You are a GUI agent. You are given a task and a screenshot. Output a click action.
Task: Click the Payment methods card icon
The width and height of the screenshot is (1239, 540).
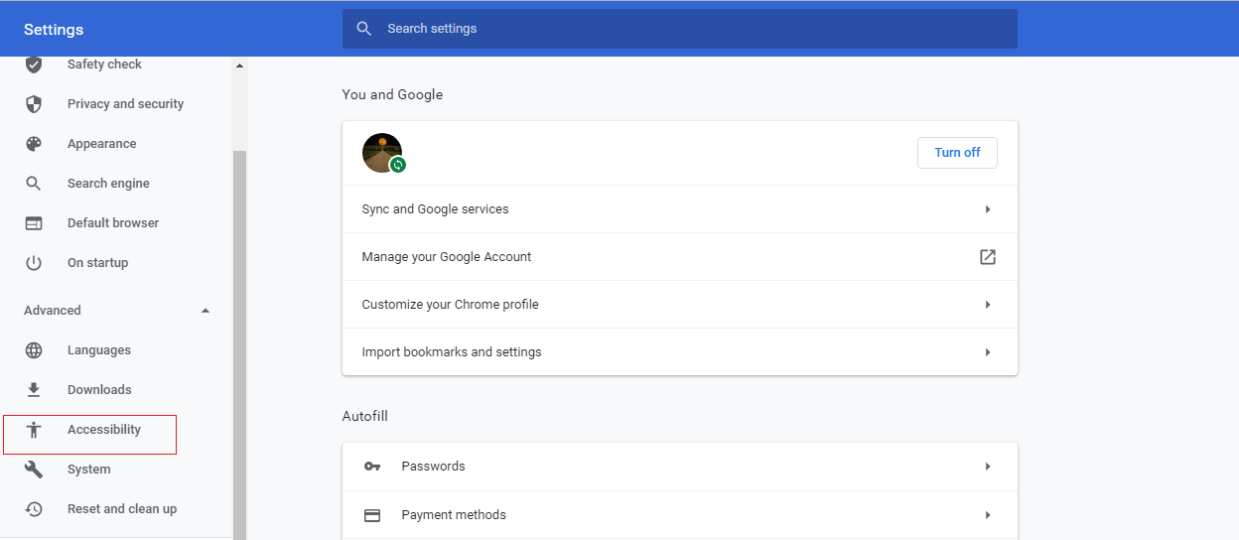[372, 515]
